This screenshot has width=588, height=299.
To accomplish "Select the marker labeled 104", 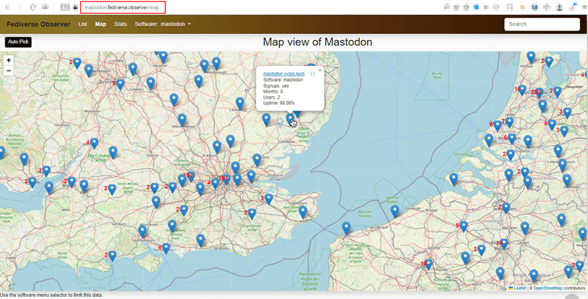I will 191,176.
